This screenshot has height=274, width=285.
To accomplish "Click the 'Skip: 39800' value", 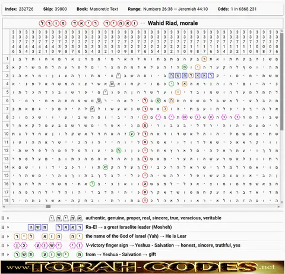I will 55,9.
